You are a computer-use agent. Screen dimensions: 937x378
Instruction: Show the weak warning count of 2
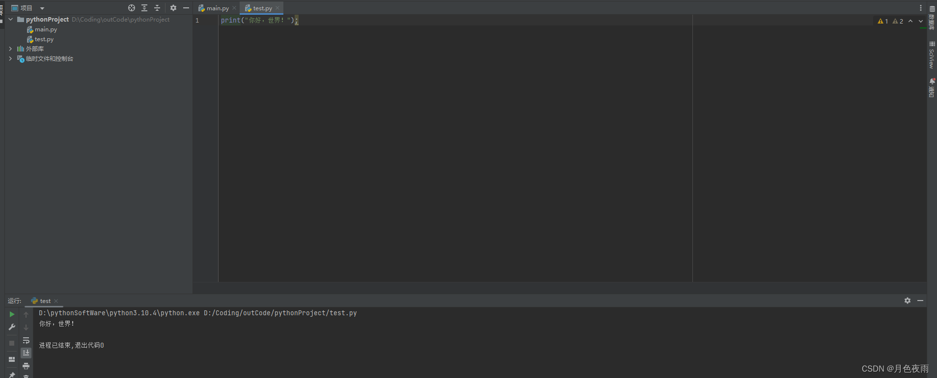pos(898,21)
